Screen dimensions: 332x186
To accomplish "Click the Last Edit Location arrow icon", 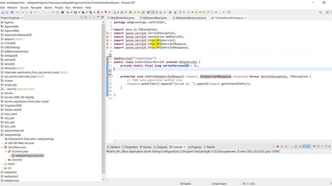I will pos(204,12).
